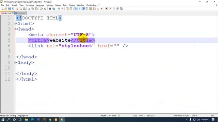Click the Close file toolbar icon
Viewport: 218px width, 122px height.
17,8
